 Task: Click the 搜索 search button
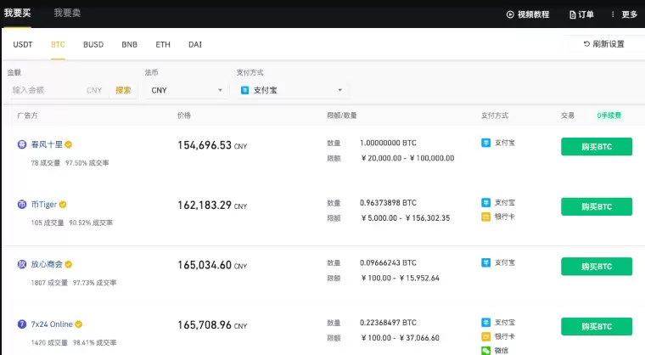[x=123, y=90]
